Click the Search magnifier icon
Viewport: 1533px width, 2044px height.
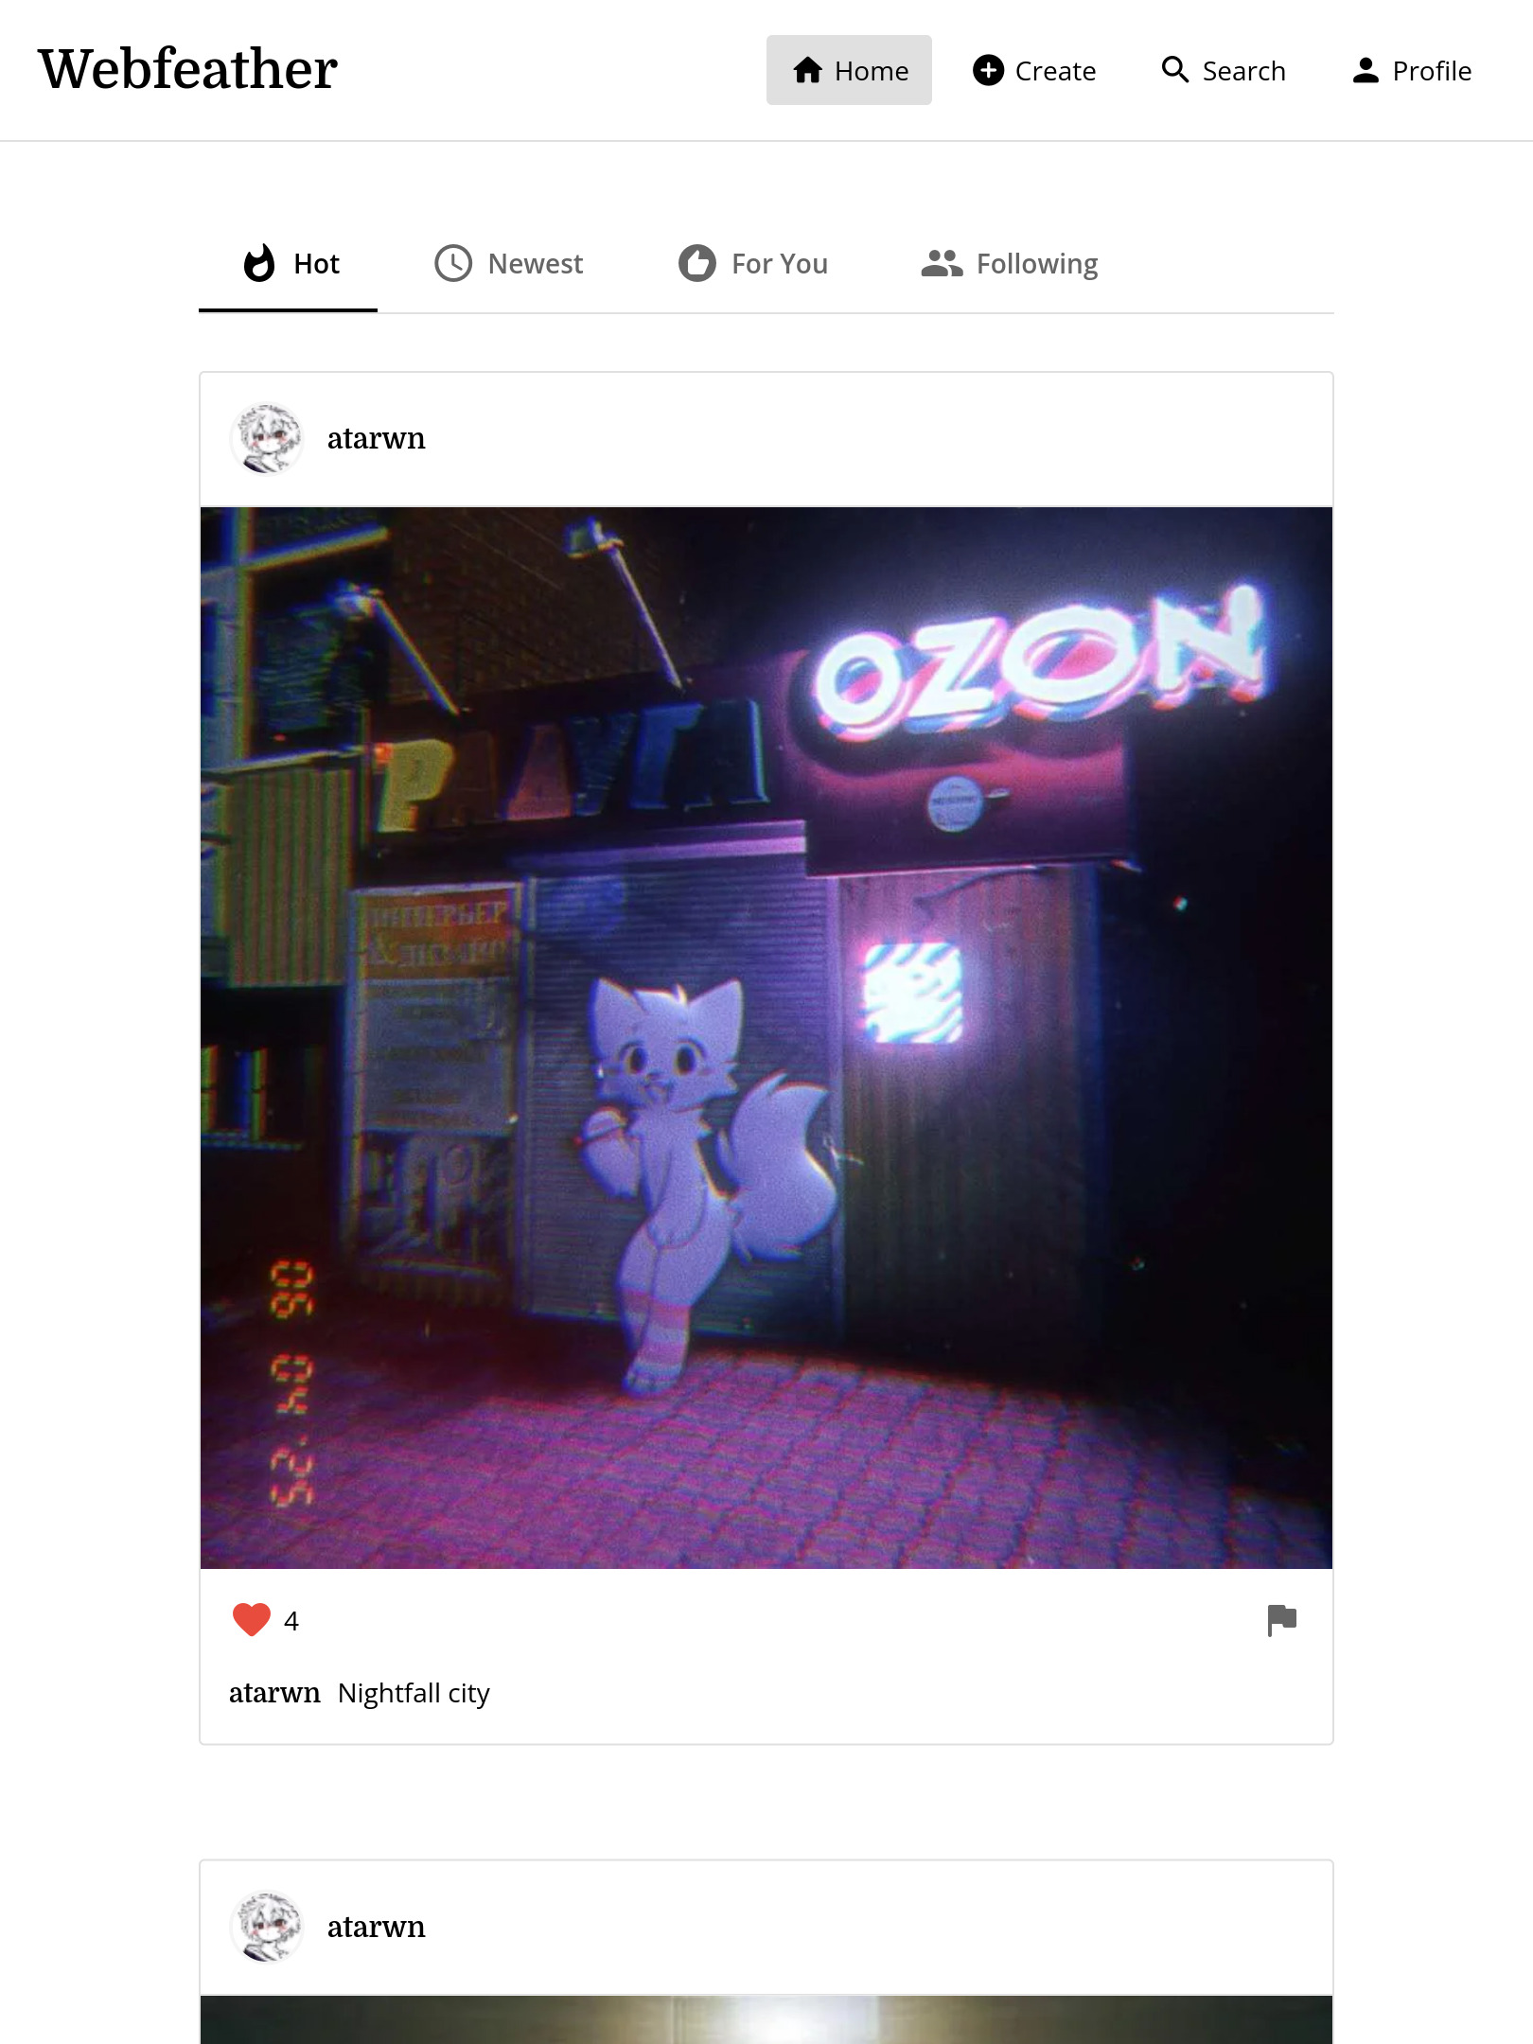tap(1175, 70)
